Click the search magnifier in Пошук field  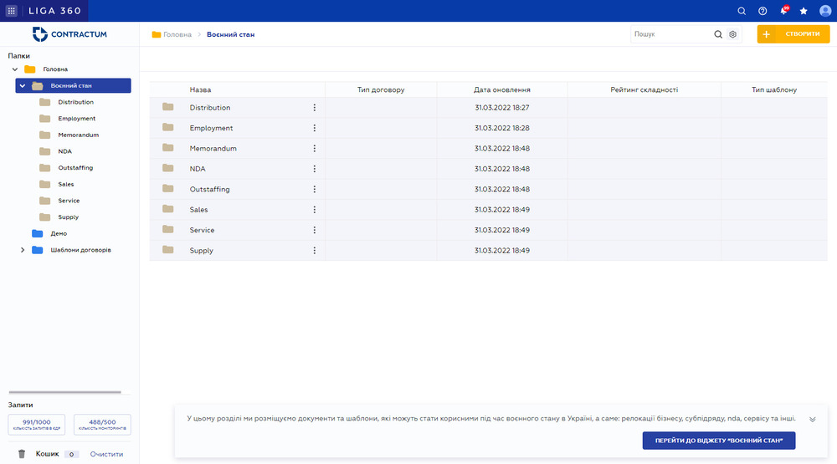tap(718, 34)
